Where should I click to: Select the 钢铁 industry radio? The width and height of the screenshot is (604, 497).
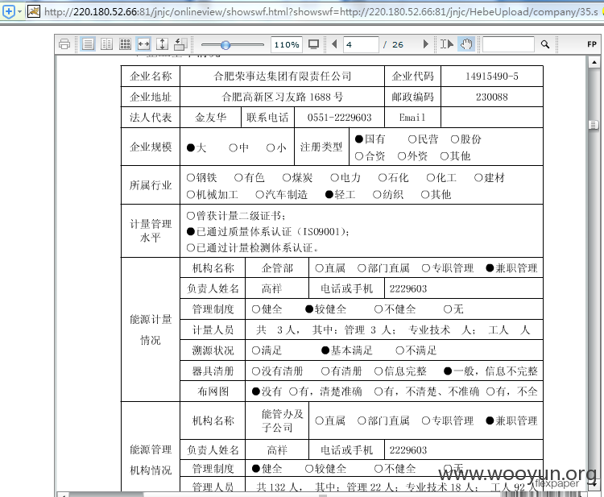coord(190,177)
